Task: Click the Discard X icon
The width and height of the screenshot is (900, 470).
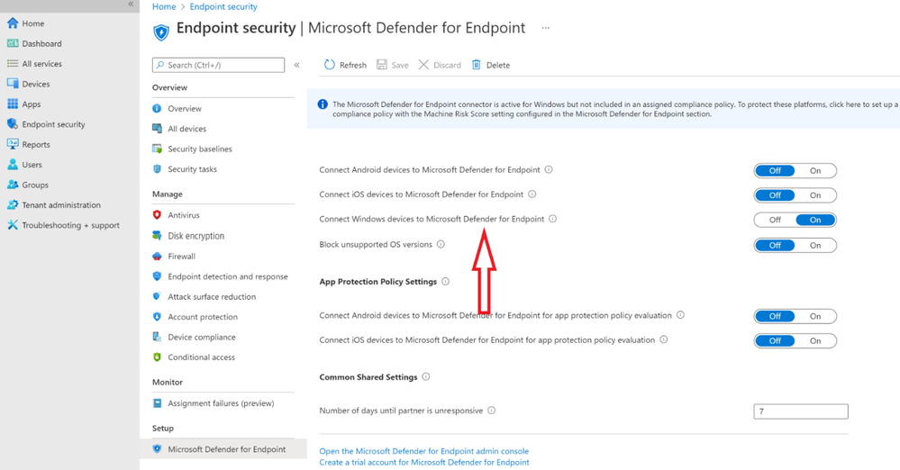Action: 423,65
